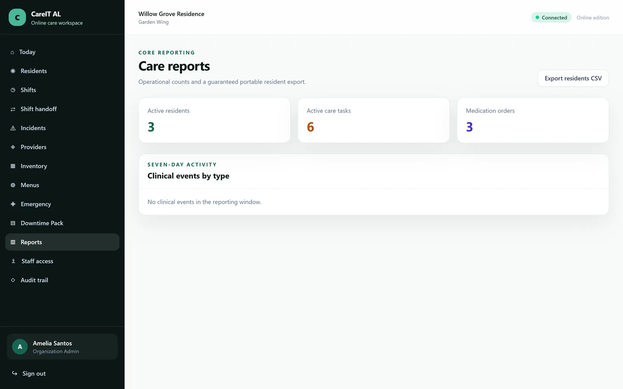Select Reports label in sidebar
Screen dimensions: 623x389
pyautogui.click(x=31, y=242)
